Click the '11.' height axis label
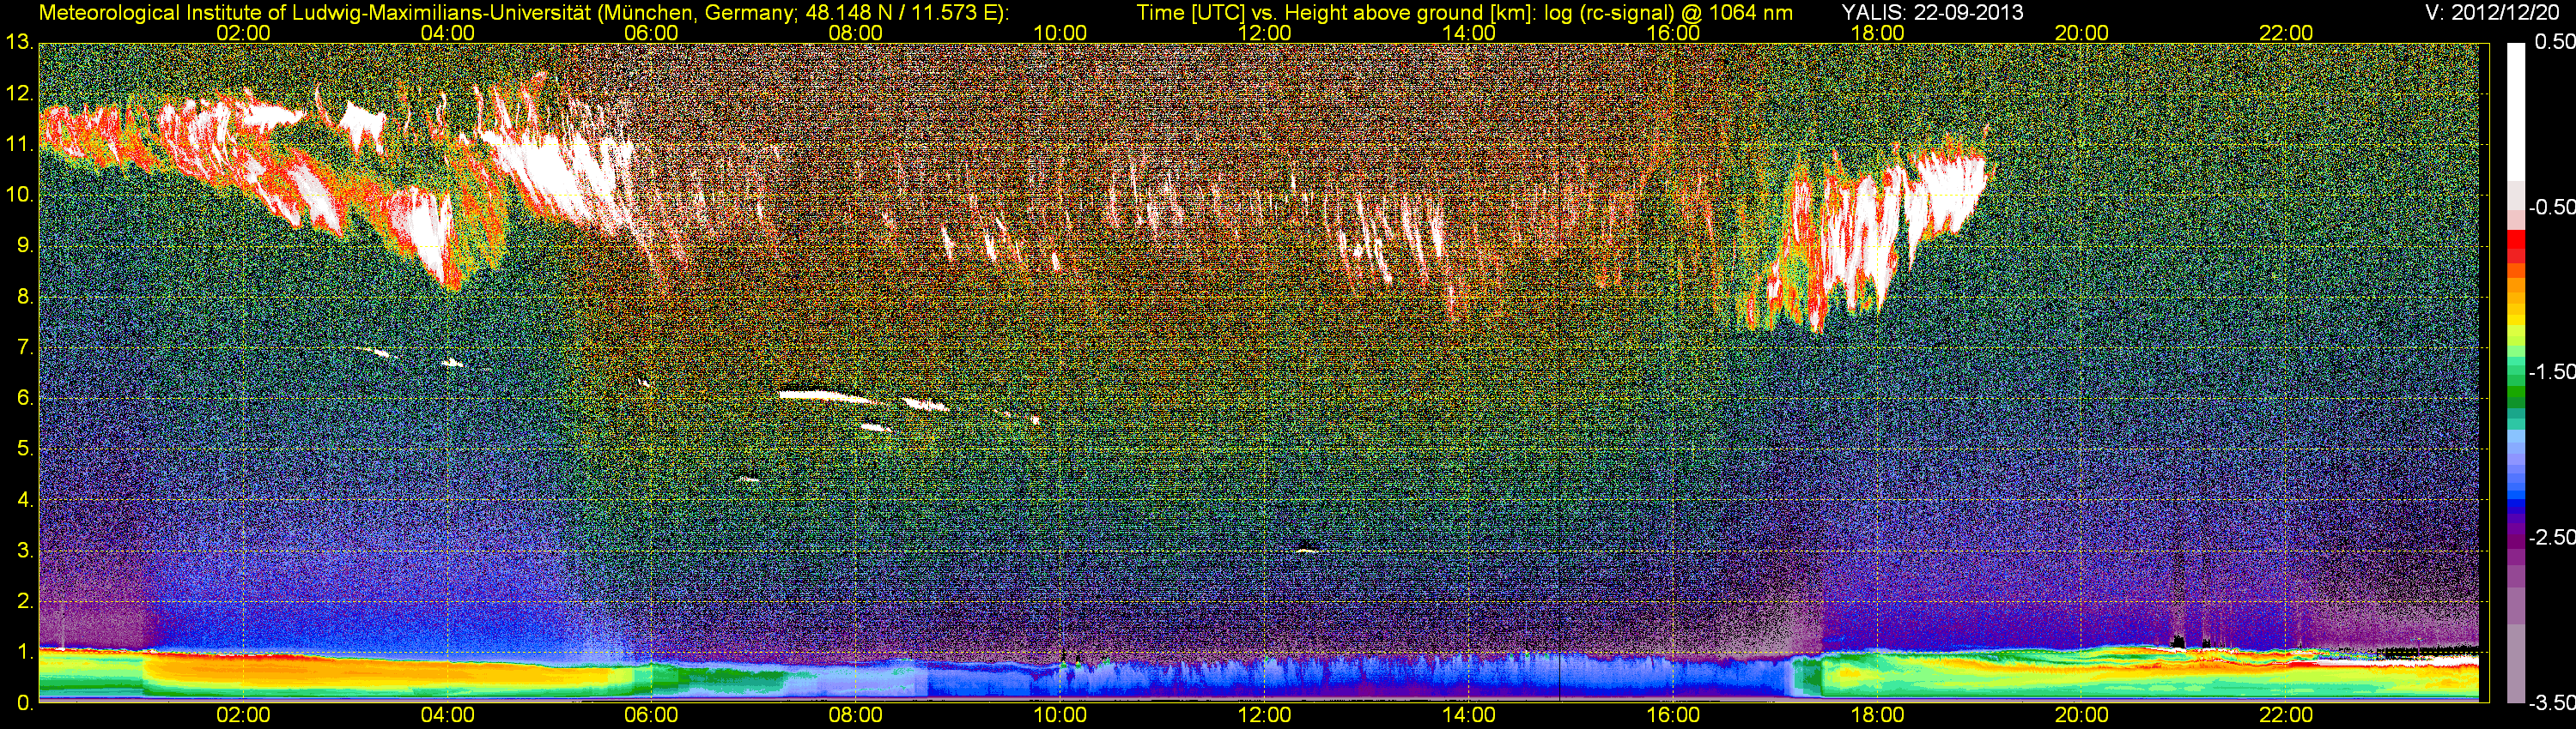 click(x=19, y=145)
